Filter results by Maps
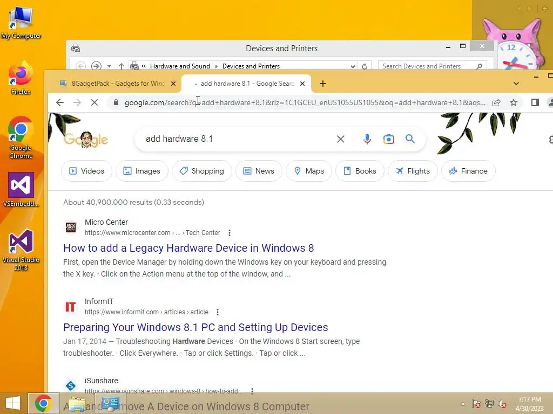The height and width of the screenshot is (414, 553). [x=309, y=171]
